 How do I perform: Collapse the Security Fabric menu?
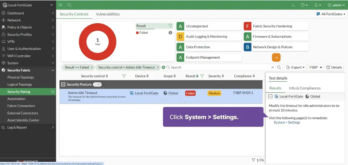tap(28, 70)
